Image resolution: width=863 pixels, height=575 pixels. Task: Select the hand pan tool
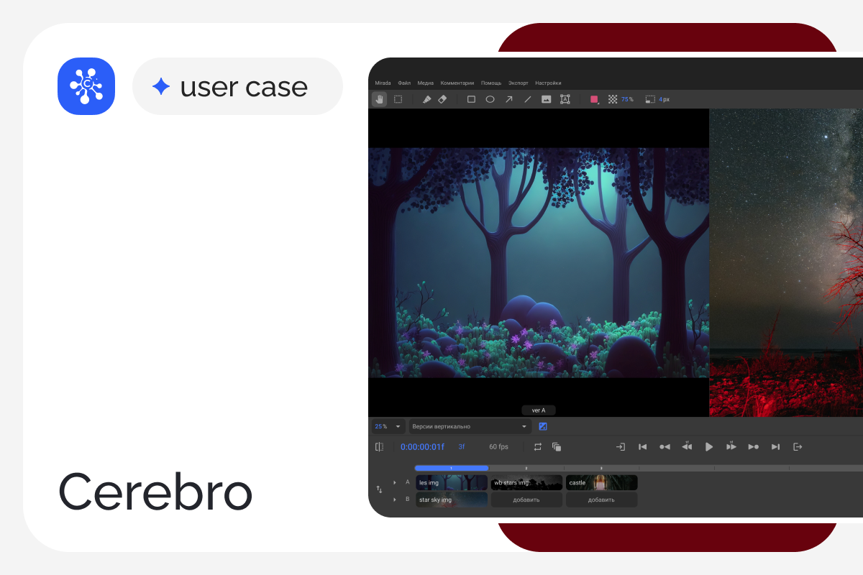(x=379, y=99)
